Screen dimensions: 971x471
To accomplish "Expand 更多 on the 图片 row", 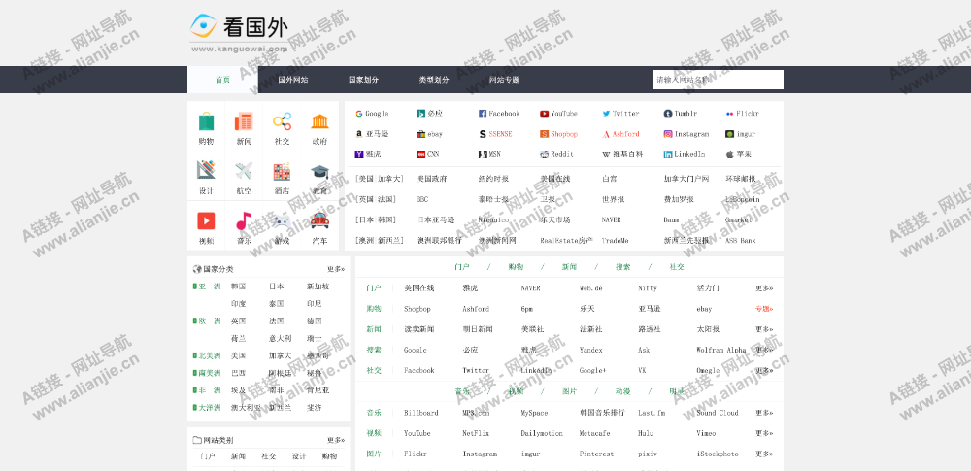I will point(764,454).
